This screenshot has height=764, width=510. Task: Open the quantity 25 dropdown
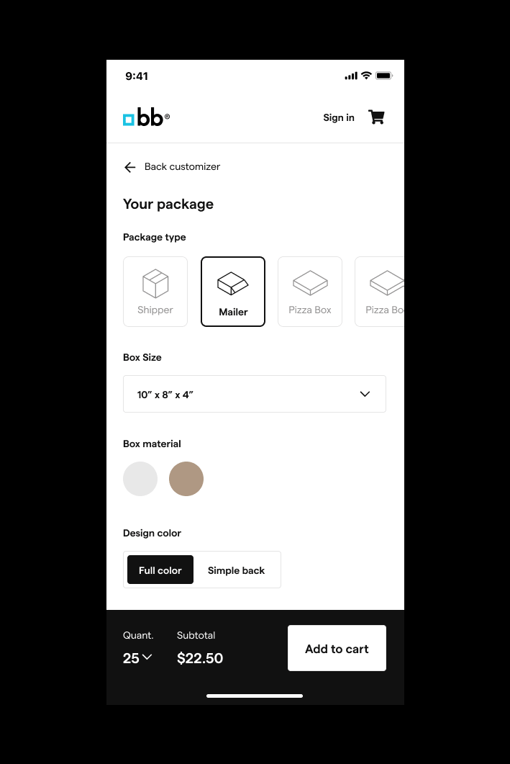137,657
